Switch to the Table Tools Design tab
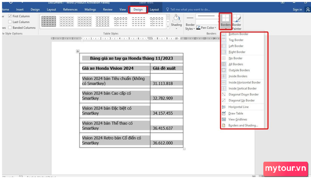 (138, 9)
